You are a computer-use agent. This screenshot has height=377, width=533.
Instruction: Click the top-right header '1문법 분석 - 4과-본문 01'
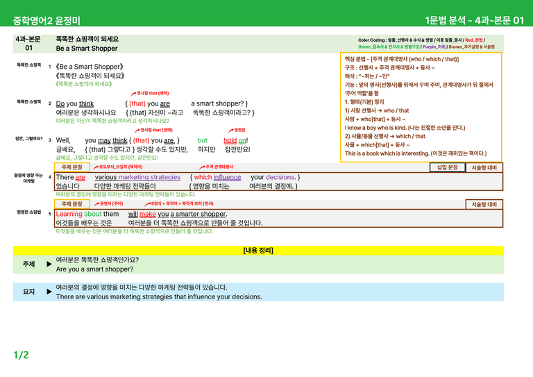(474, 20)
